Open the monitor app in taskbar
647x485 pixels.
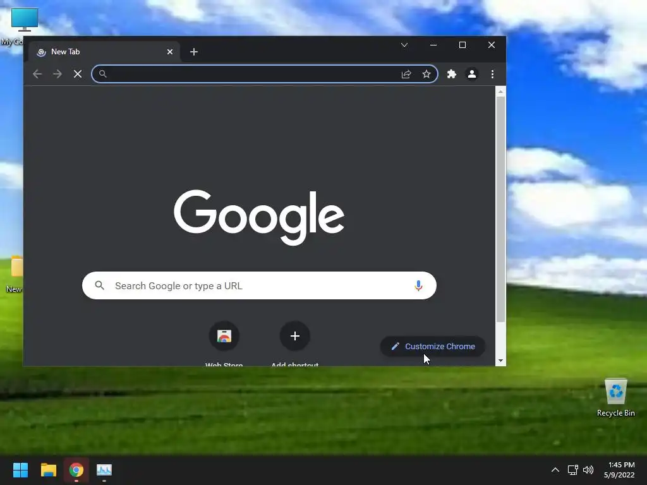coord(104,470)
